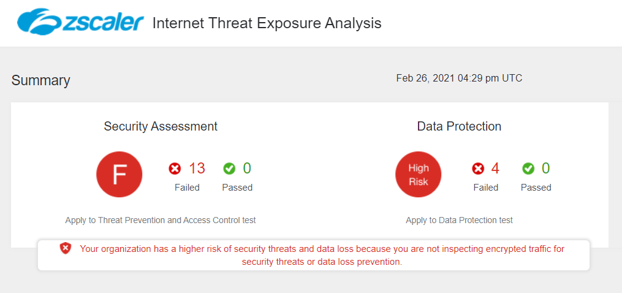
Task: Click the green passed checkmark under Security Assessment
Action: 229,169
